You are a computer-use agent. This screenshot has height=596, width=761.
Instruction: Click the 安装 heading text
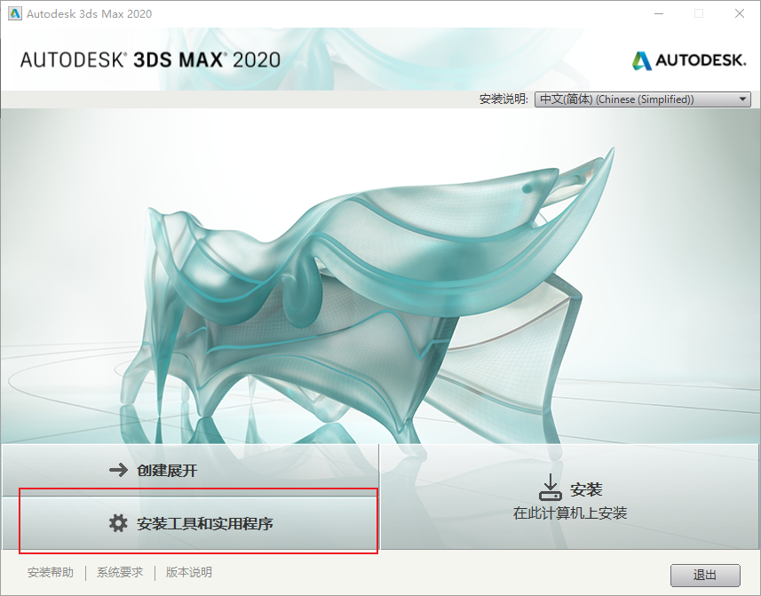pos(586,489)
